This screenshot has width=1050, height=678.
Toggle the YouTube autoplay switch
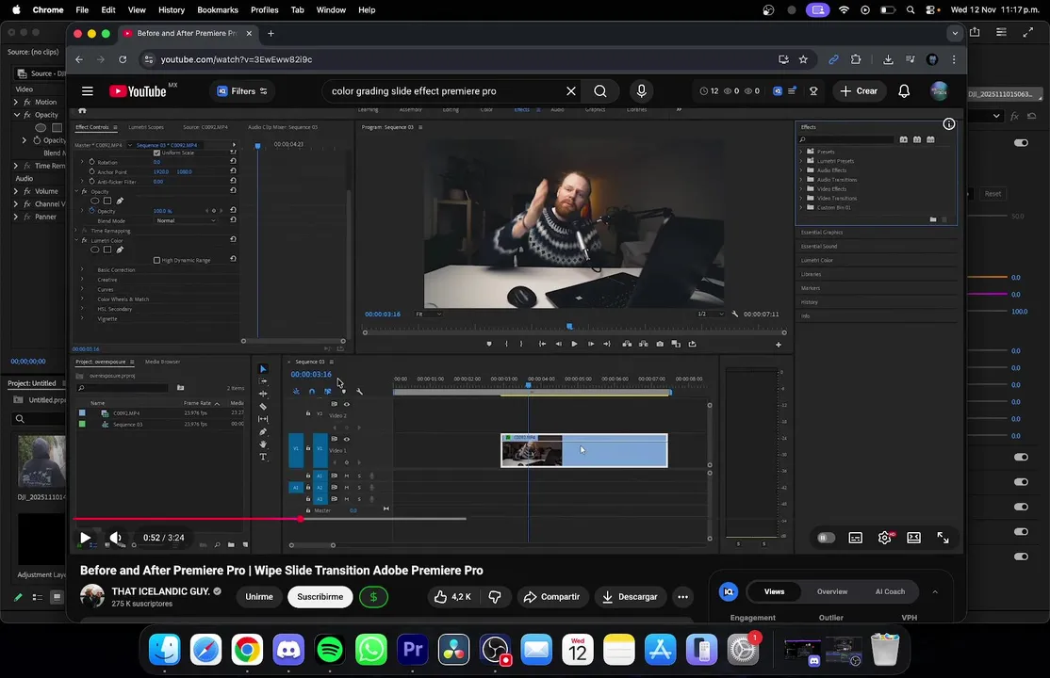[x=826, y=538]
